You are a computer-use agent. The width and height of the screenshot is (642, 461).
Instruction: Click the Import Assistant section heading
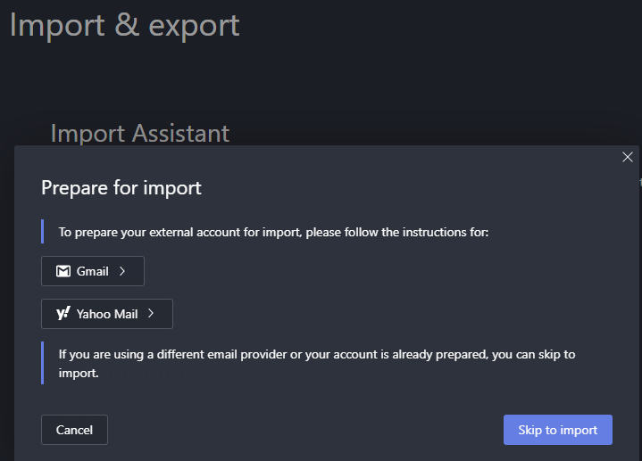coord(140,133)
